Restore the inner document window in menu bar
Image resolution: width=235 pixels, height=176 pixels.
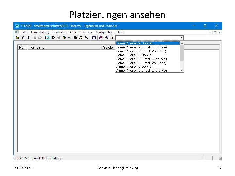[x=215, y=32]
